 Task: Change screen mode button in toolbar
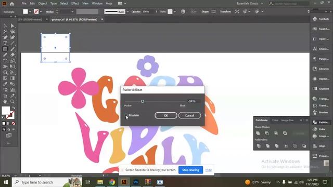pos(9,136)
